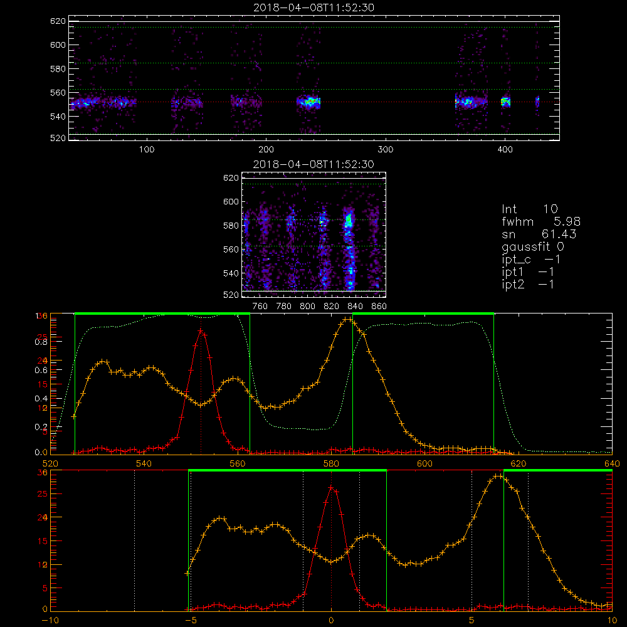The height and width of the screenshot is (627, 627).
Task: Click the 'sn 61.43' value
Action: [x=539, y=234]
